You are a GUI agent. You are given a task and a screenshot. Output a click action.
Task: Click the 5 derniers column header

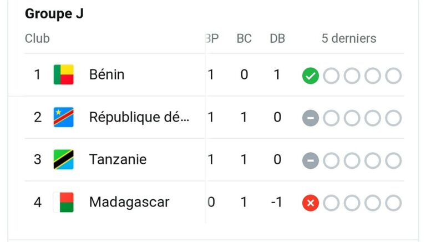349,38
